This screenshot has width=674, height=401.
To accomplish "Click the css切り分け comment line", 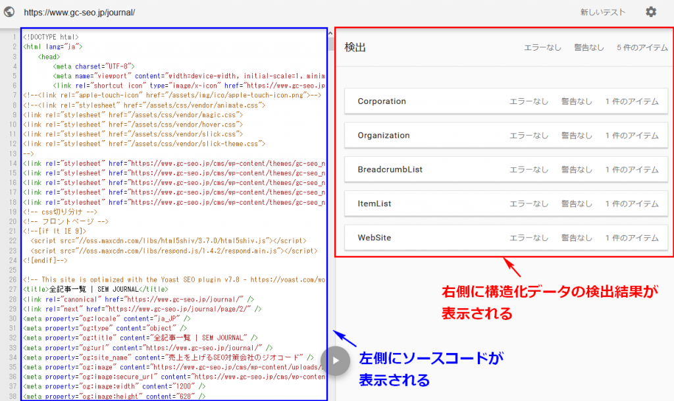I will pyautogui.click(x=60, y=212).
